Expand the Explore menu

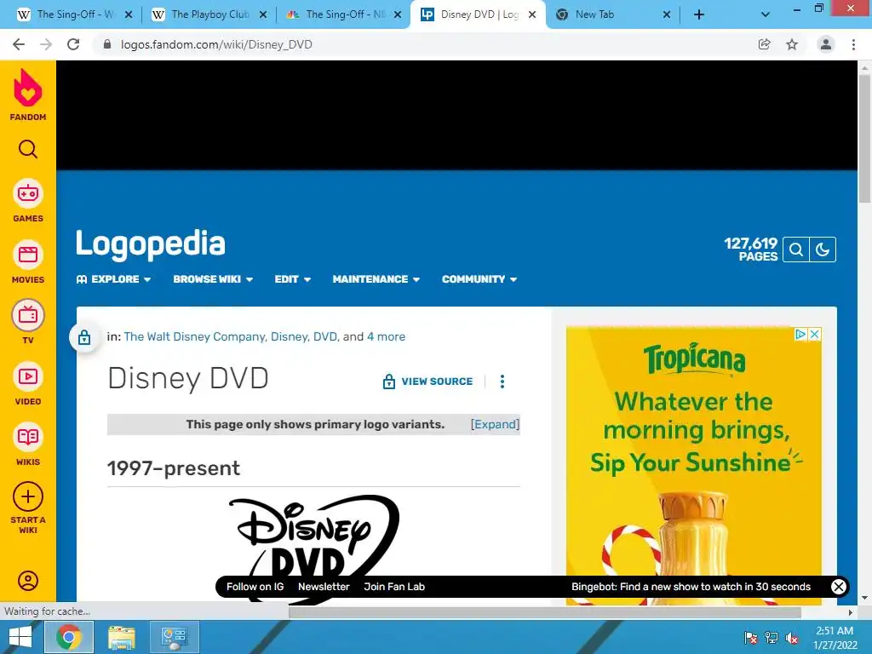pos(114,279)
